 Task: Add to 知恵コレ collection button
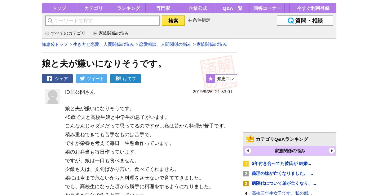222,79
